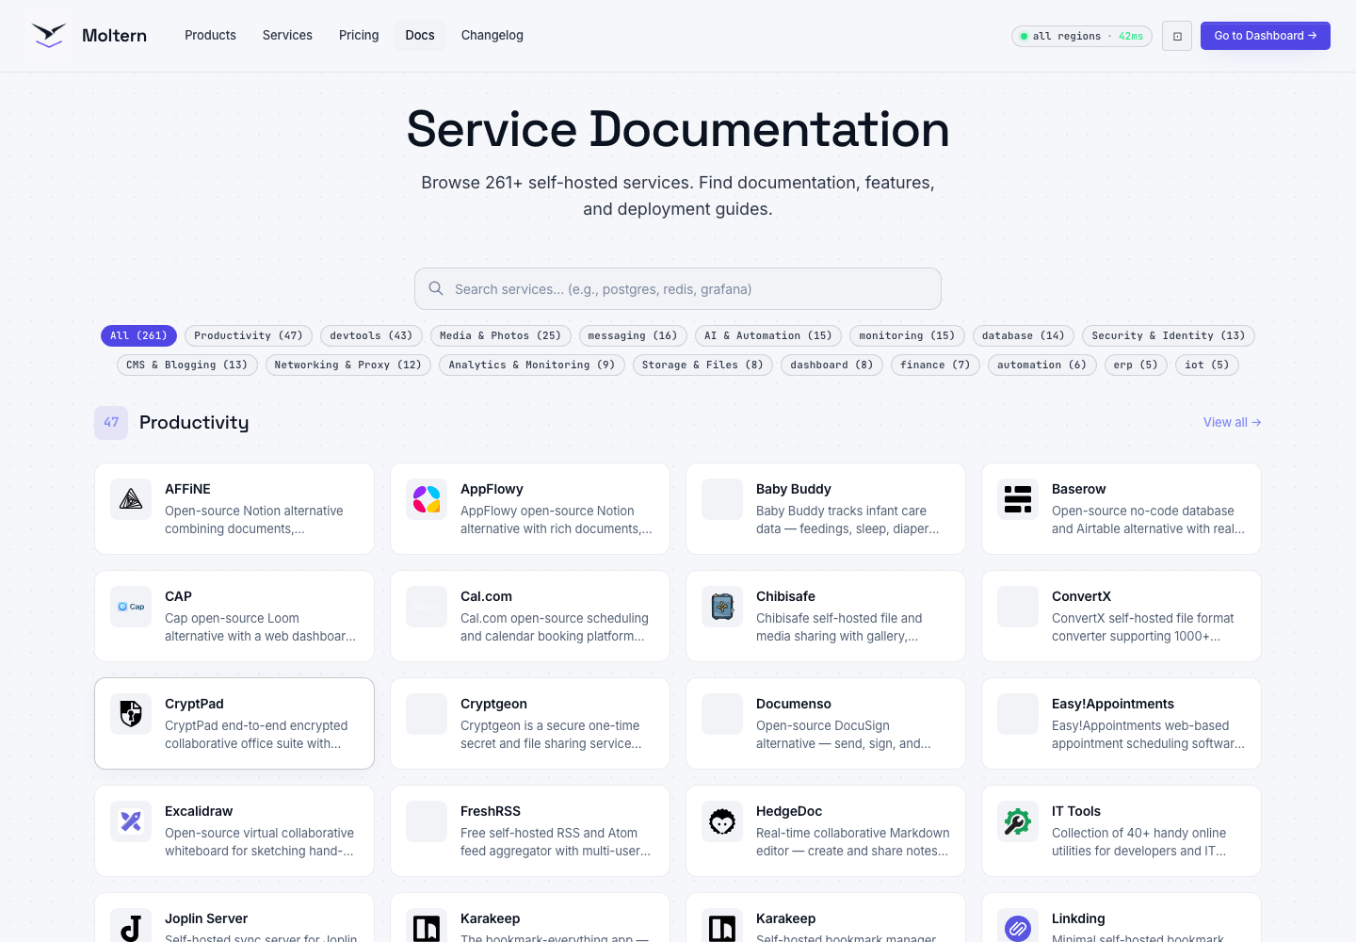
Task: Filter by monitoring (15) chip
Action: point(907,335)
